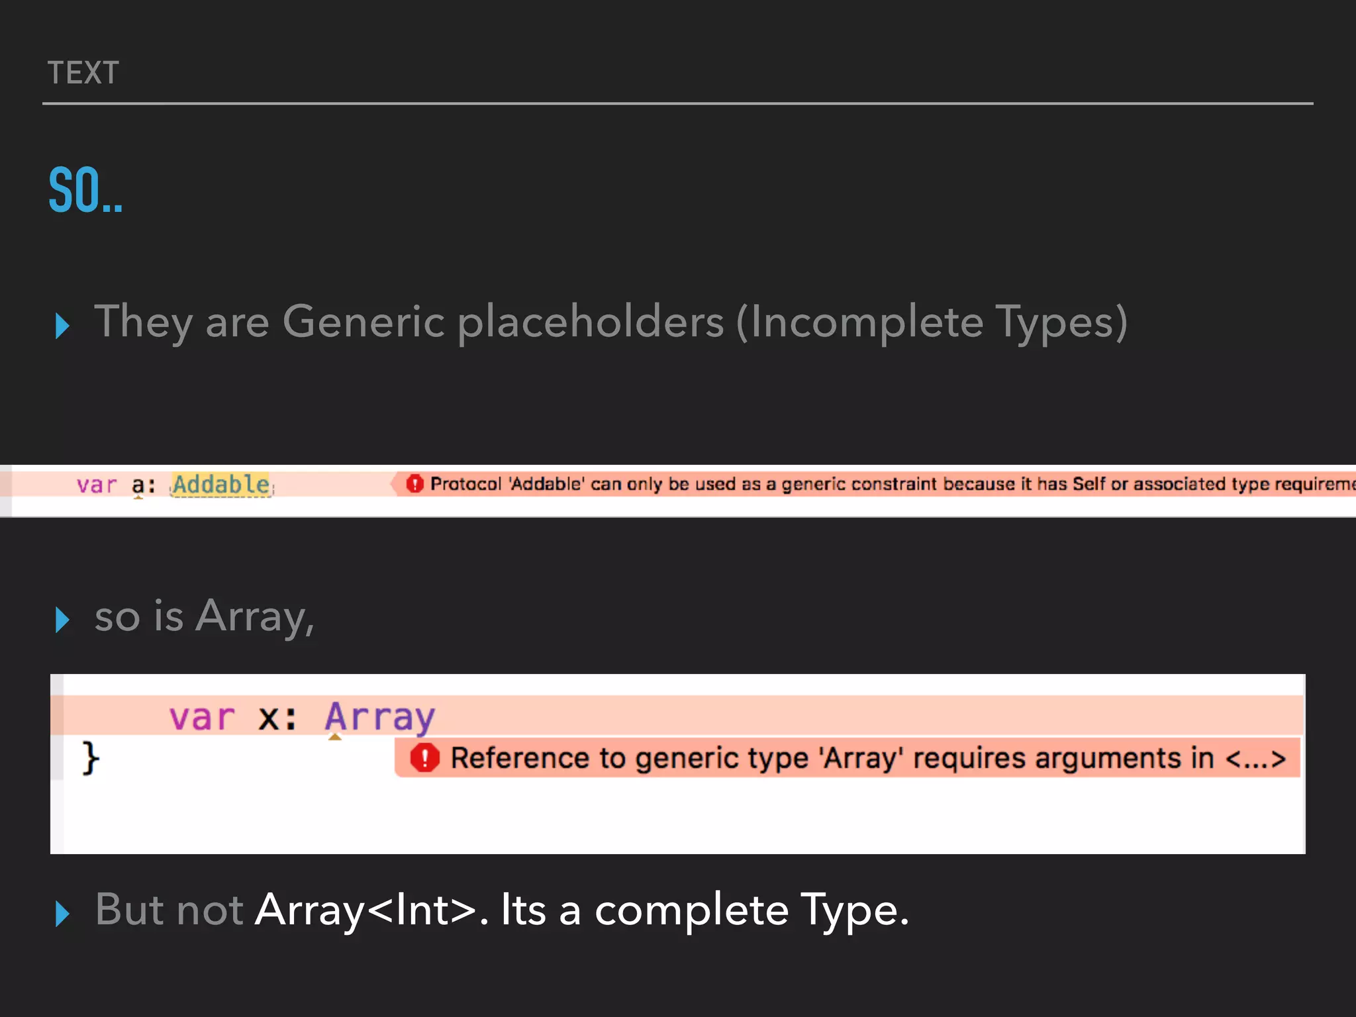Click the orange caret marker under 'Array' code
The height and width of the screenshot is (1017, 1356).
335,736
